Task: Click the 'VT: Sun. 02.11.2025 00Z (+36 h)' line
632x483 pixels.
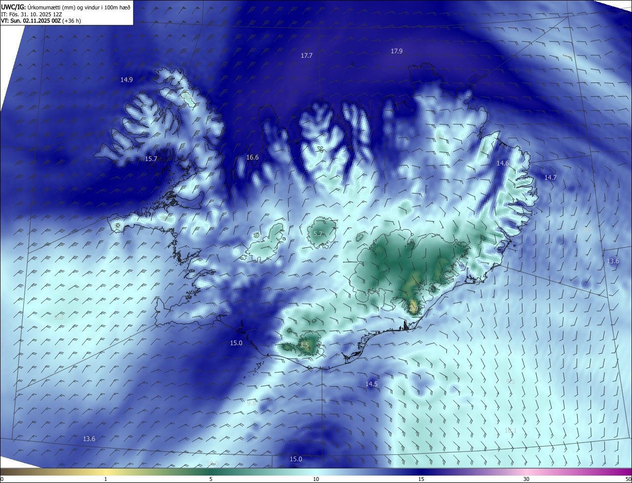Action: coord(41,21)
